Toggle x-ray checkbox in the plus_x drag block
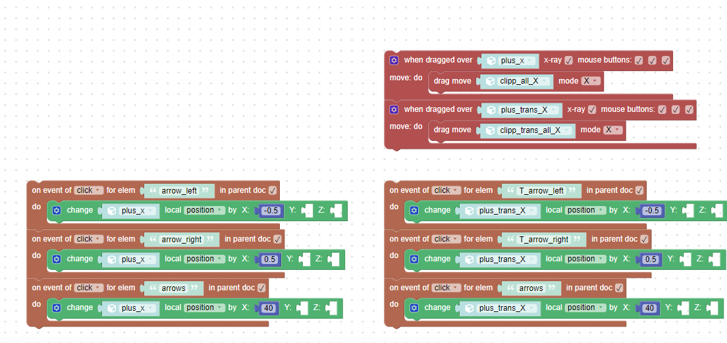Image resolution: width=727 pixels, height=343 pixels. (568, 60)
